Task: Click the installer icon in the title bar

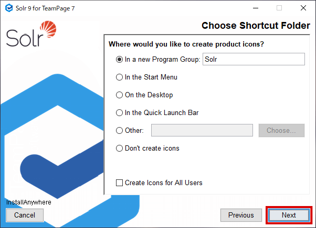Action: (8, 8)
